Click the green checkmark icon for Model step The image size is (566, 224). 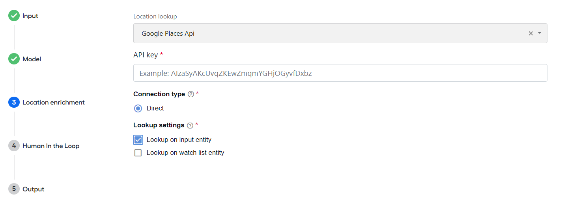coord(14,59)
